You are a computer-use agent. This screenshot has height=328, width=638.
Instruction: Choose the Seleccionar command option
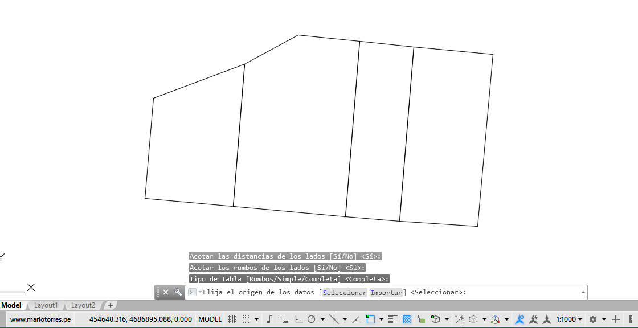coord(345,292)
